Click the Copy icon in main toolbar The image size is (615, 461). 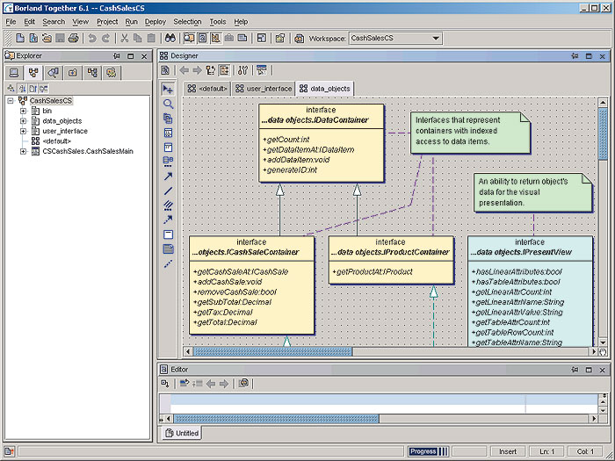[138, 38]
